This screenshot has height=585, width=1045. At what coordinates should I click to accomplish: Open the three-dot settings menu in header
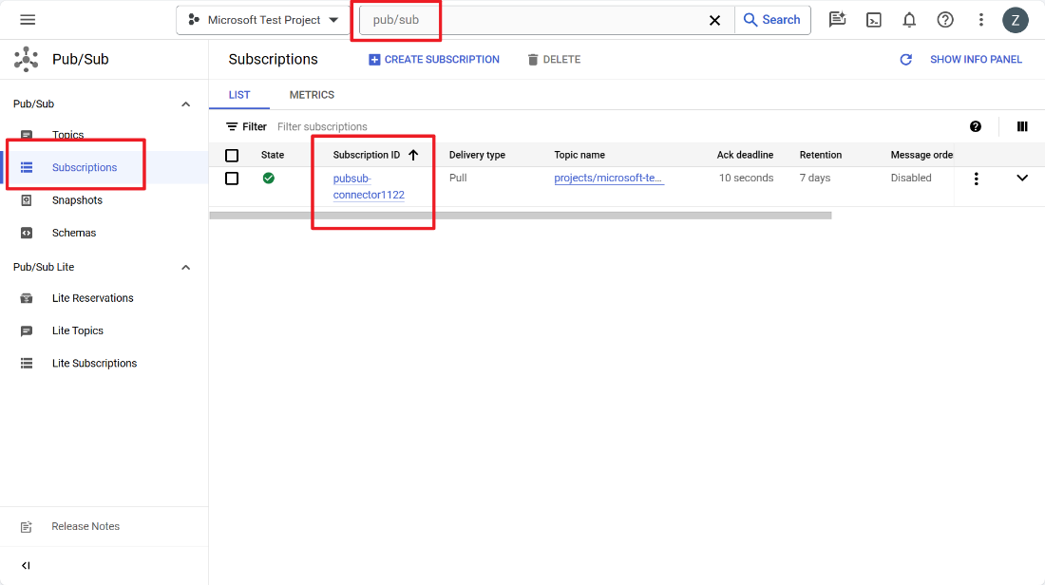tap(981, 20)
